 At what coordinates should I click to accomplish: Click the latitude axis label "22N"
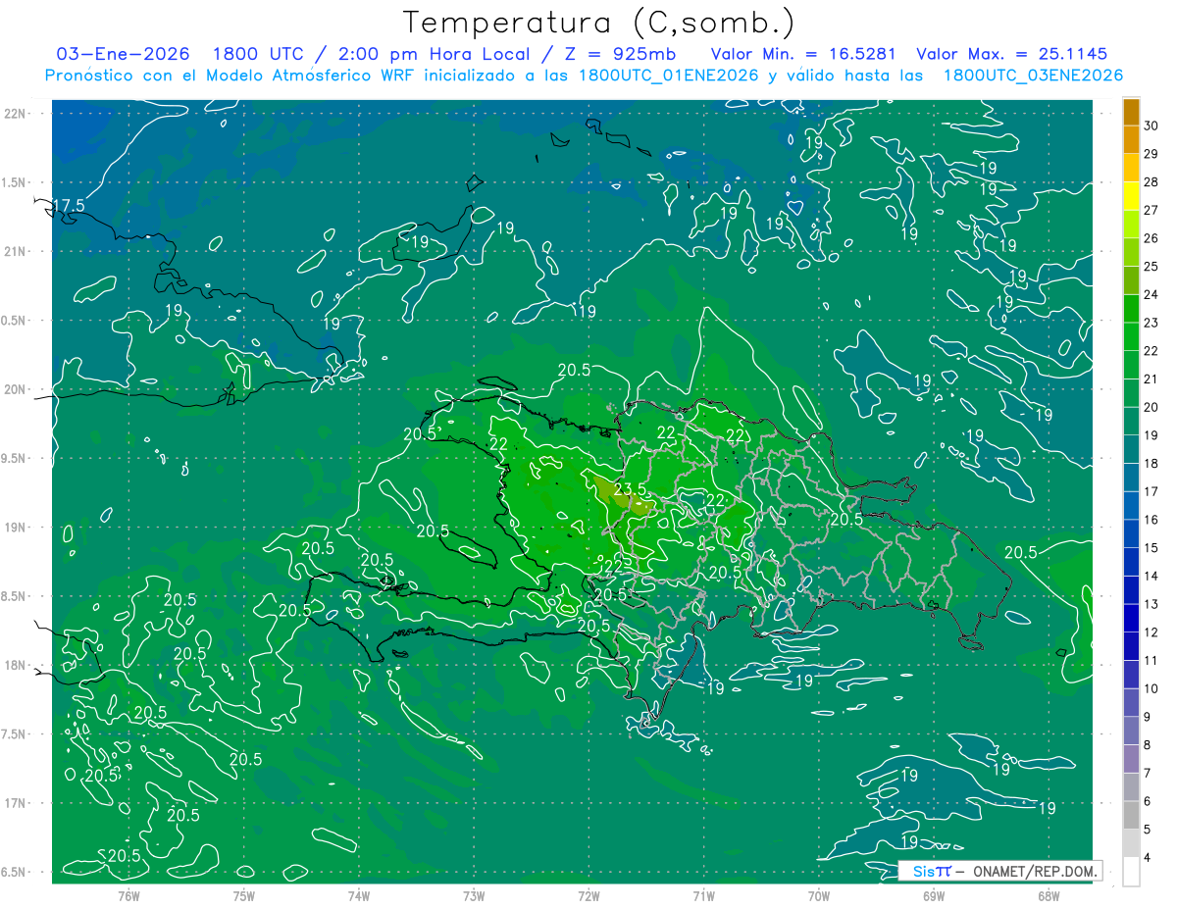pyautogui.click(x=16, y=113)
